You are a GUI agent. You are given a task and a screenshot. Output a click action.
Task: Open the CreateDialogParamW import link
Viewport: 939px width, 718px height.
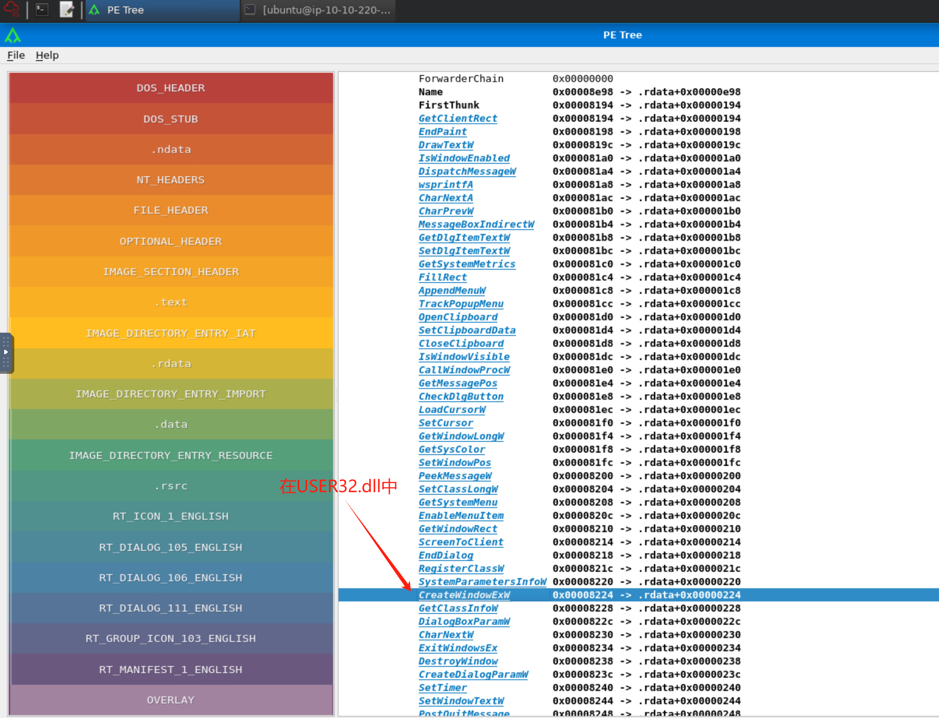pyautogui.click(x=473, y=674)
